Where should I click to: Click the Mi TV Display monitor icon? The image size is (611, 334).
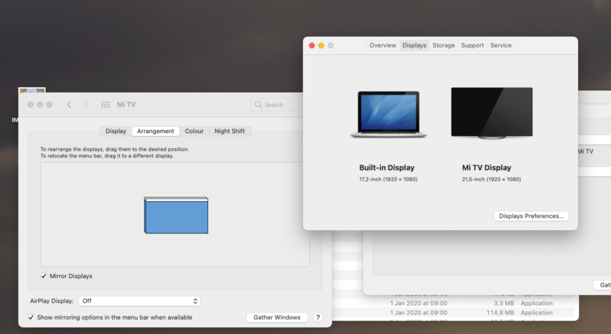click(491, 113)
